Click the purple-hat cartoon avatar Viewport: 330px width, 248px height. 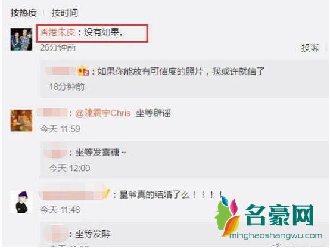22,201
